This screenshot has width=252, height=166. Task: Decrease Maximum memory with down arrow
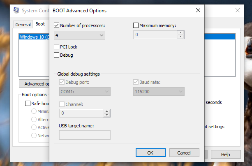point(180,37)
